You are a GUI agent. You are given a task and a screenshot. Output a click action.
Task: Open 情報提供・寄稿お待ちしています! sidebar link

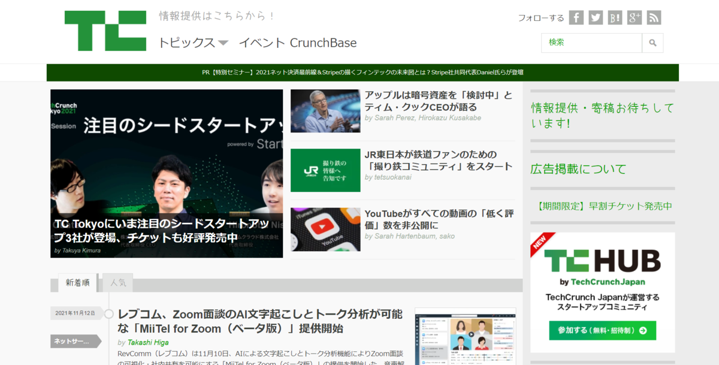(x=602, y=116)
